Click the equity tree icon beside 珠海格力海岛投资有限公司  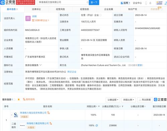click(49, 113)
